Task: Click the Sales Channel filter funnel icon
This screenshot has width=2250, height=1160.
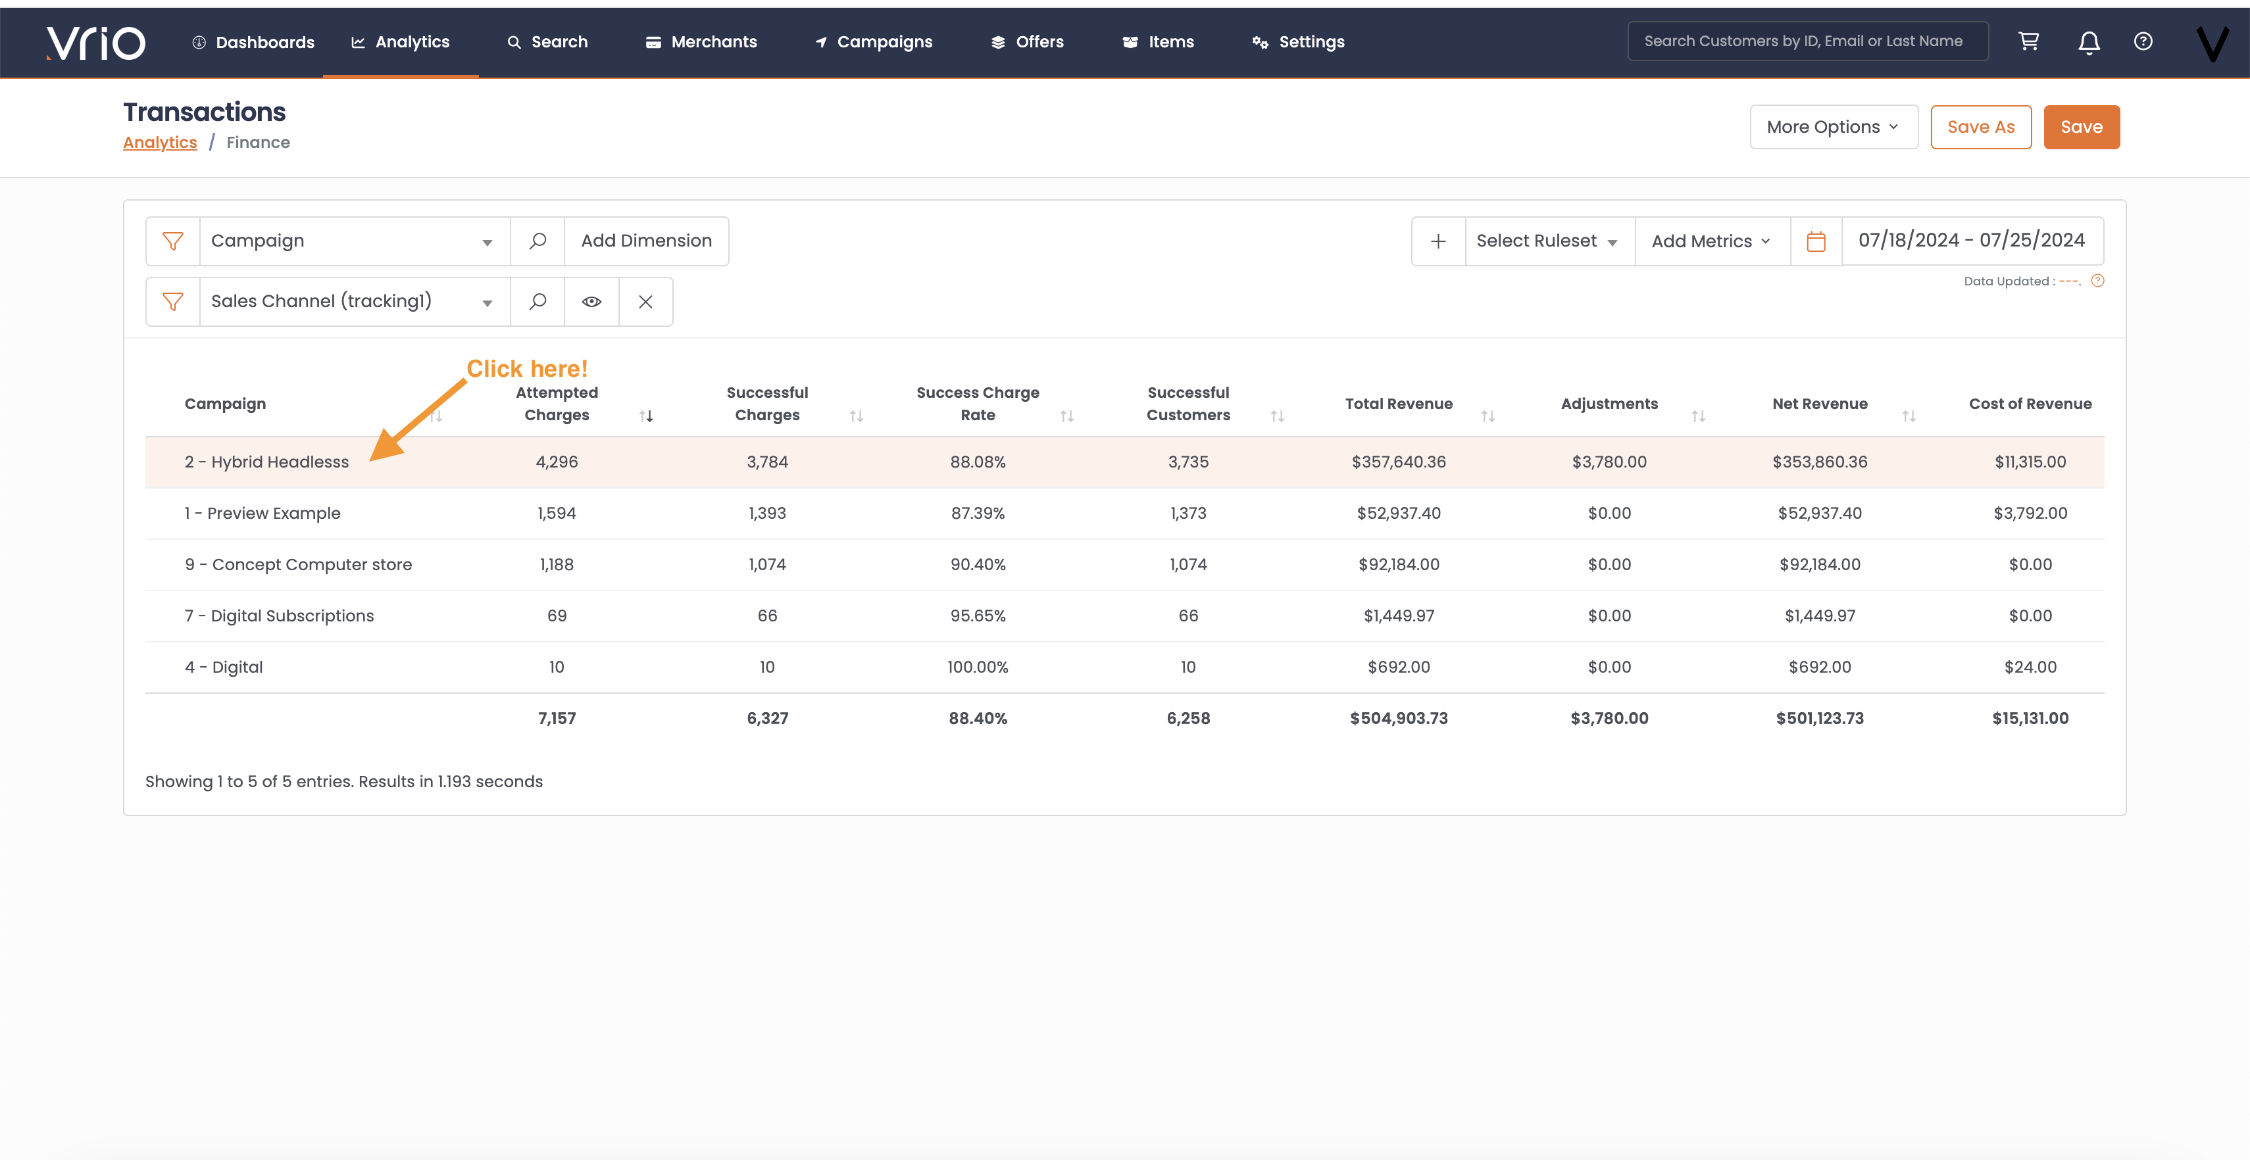Action: pyautogui.click(x=173, y=301)
